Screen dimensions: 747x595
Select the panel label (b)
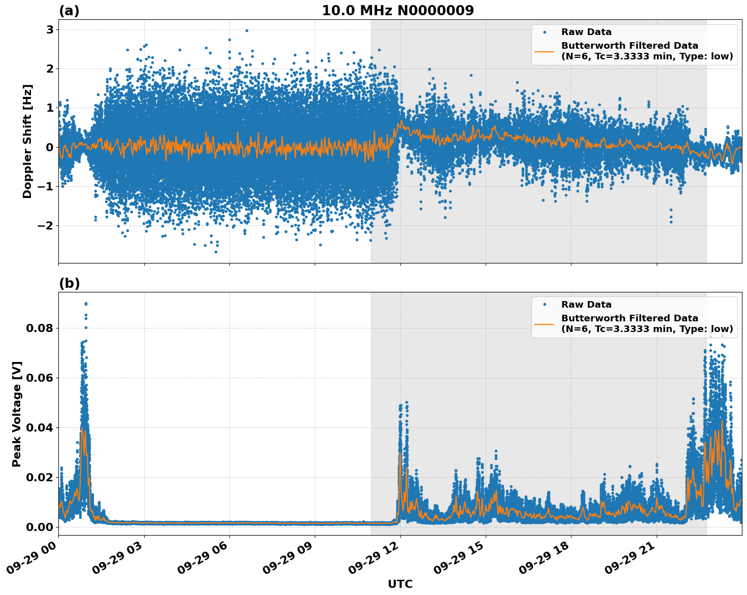point(70,283)
